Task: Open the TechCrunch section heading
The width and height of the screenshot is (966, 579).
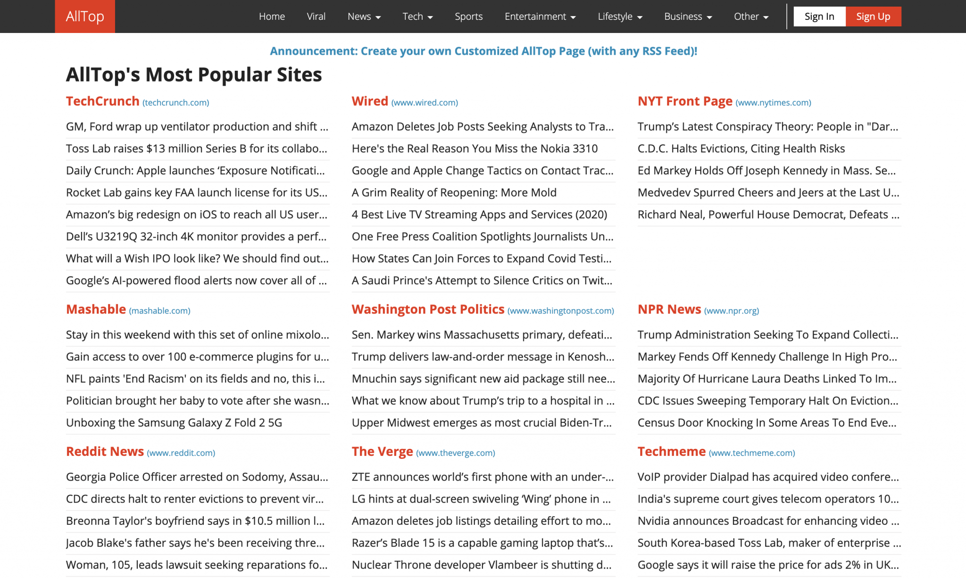Action: tap(103, 101)
